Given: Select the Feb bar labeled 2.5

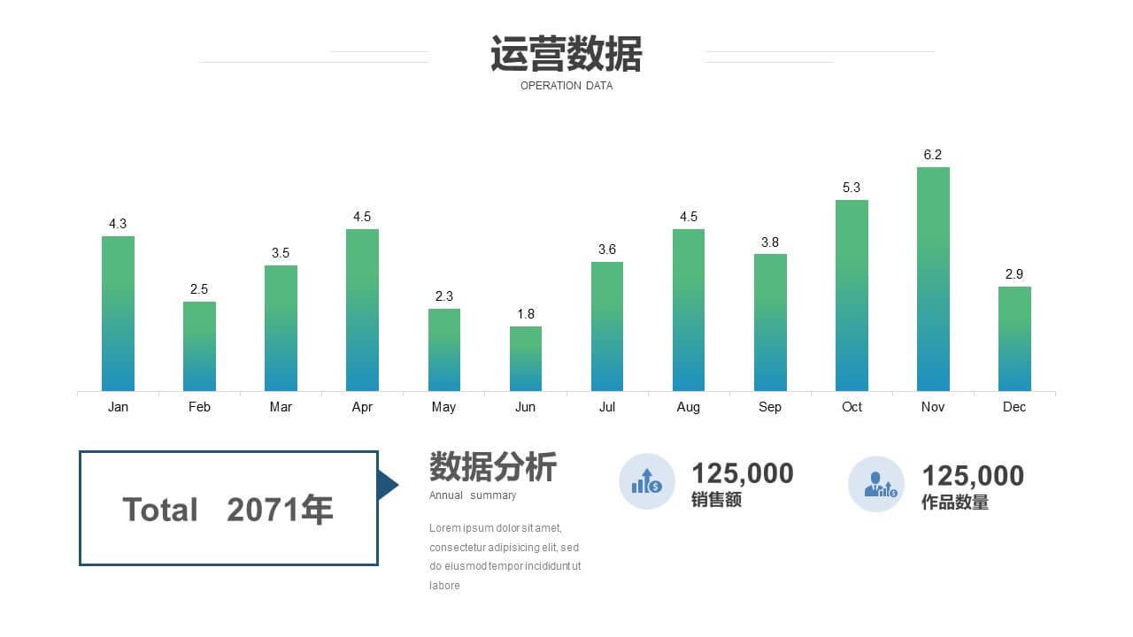Looking at the screenshot, I should click(x=199, y=346).
